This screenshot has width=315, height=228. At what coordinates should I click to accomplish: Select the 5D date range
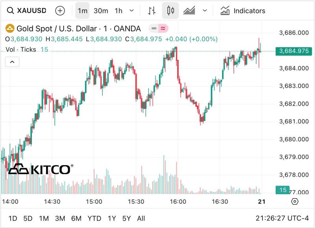pyautogui.click(x=28, y=219)
